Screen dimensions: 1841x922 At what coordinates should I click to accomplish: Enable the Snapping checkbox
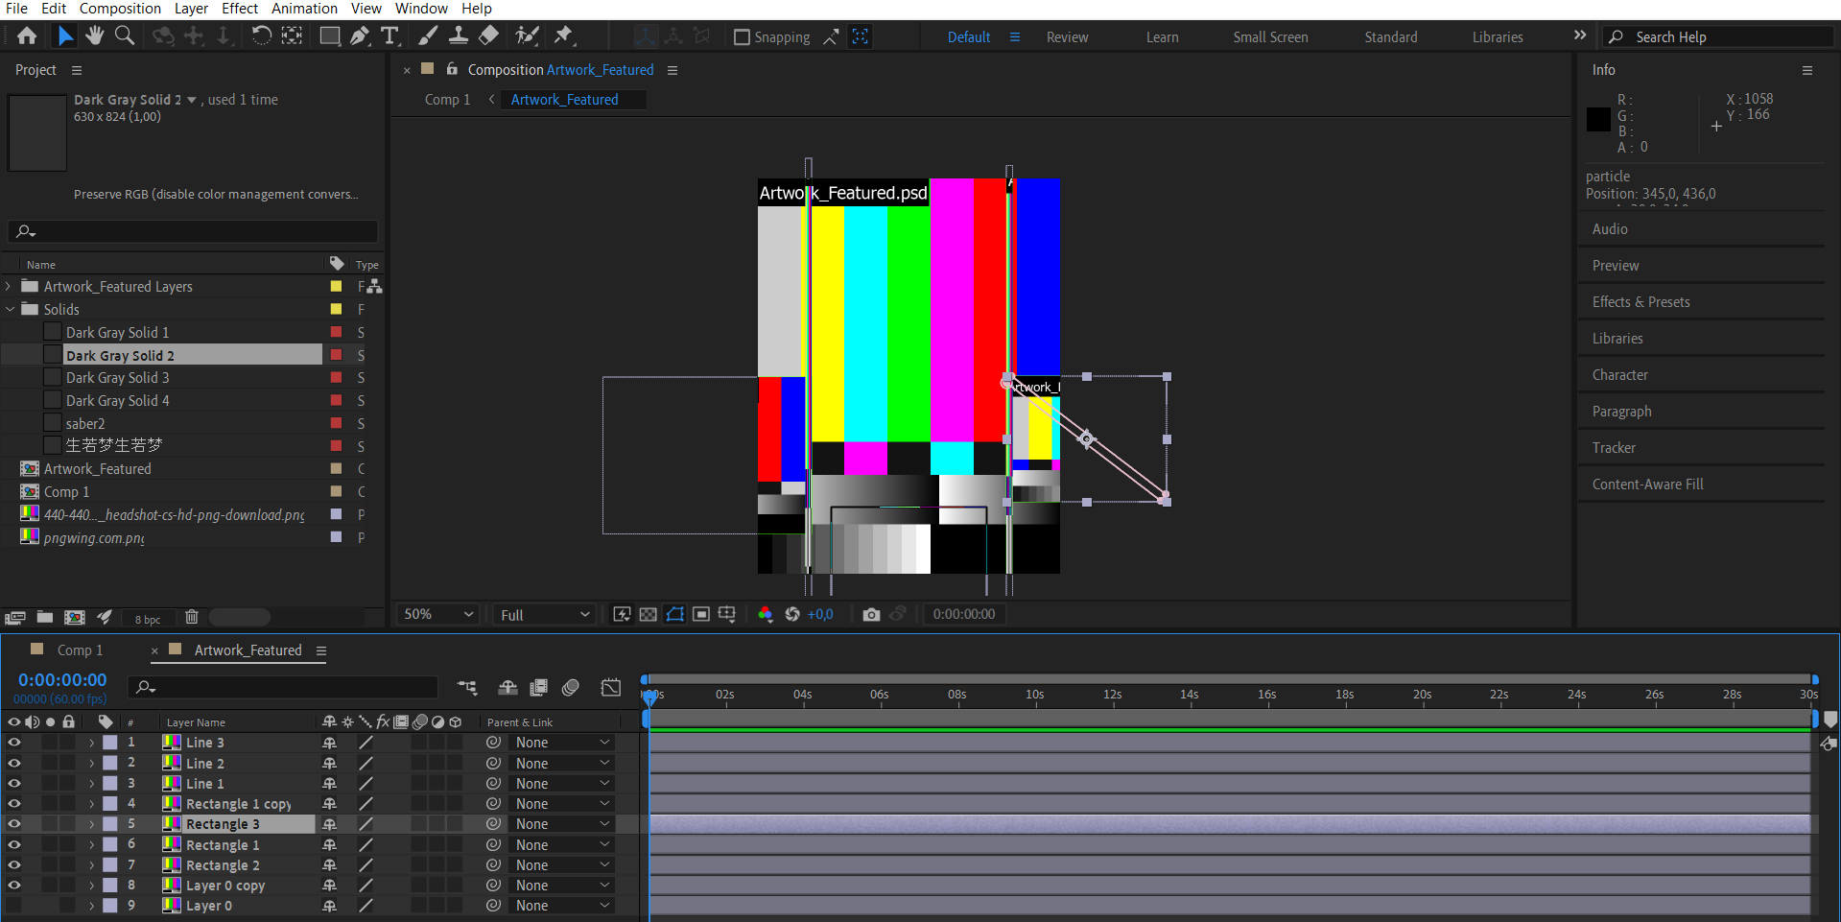point(742,37)
